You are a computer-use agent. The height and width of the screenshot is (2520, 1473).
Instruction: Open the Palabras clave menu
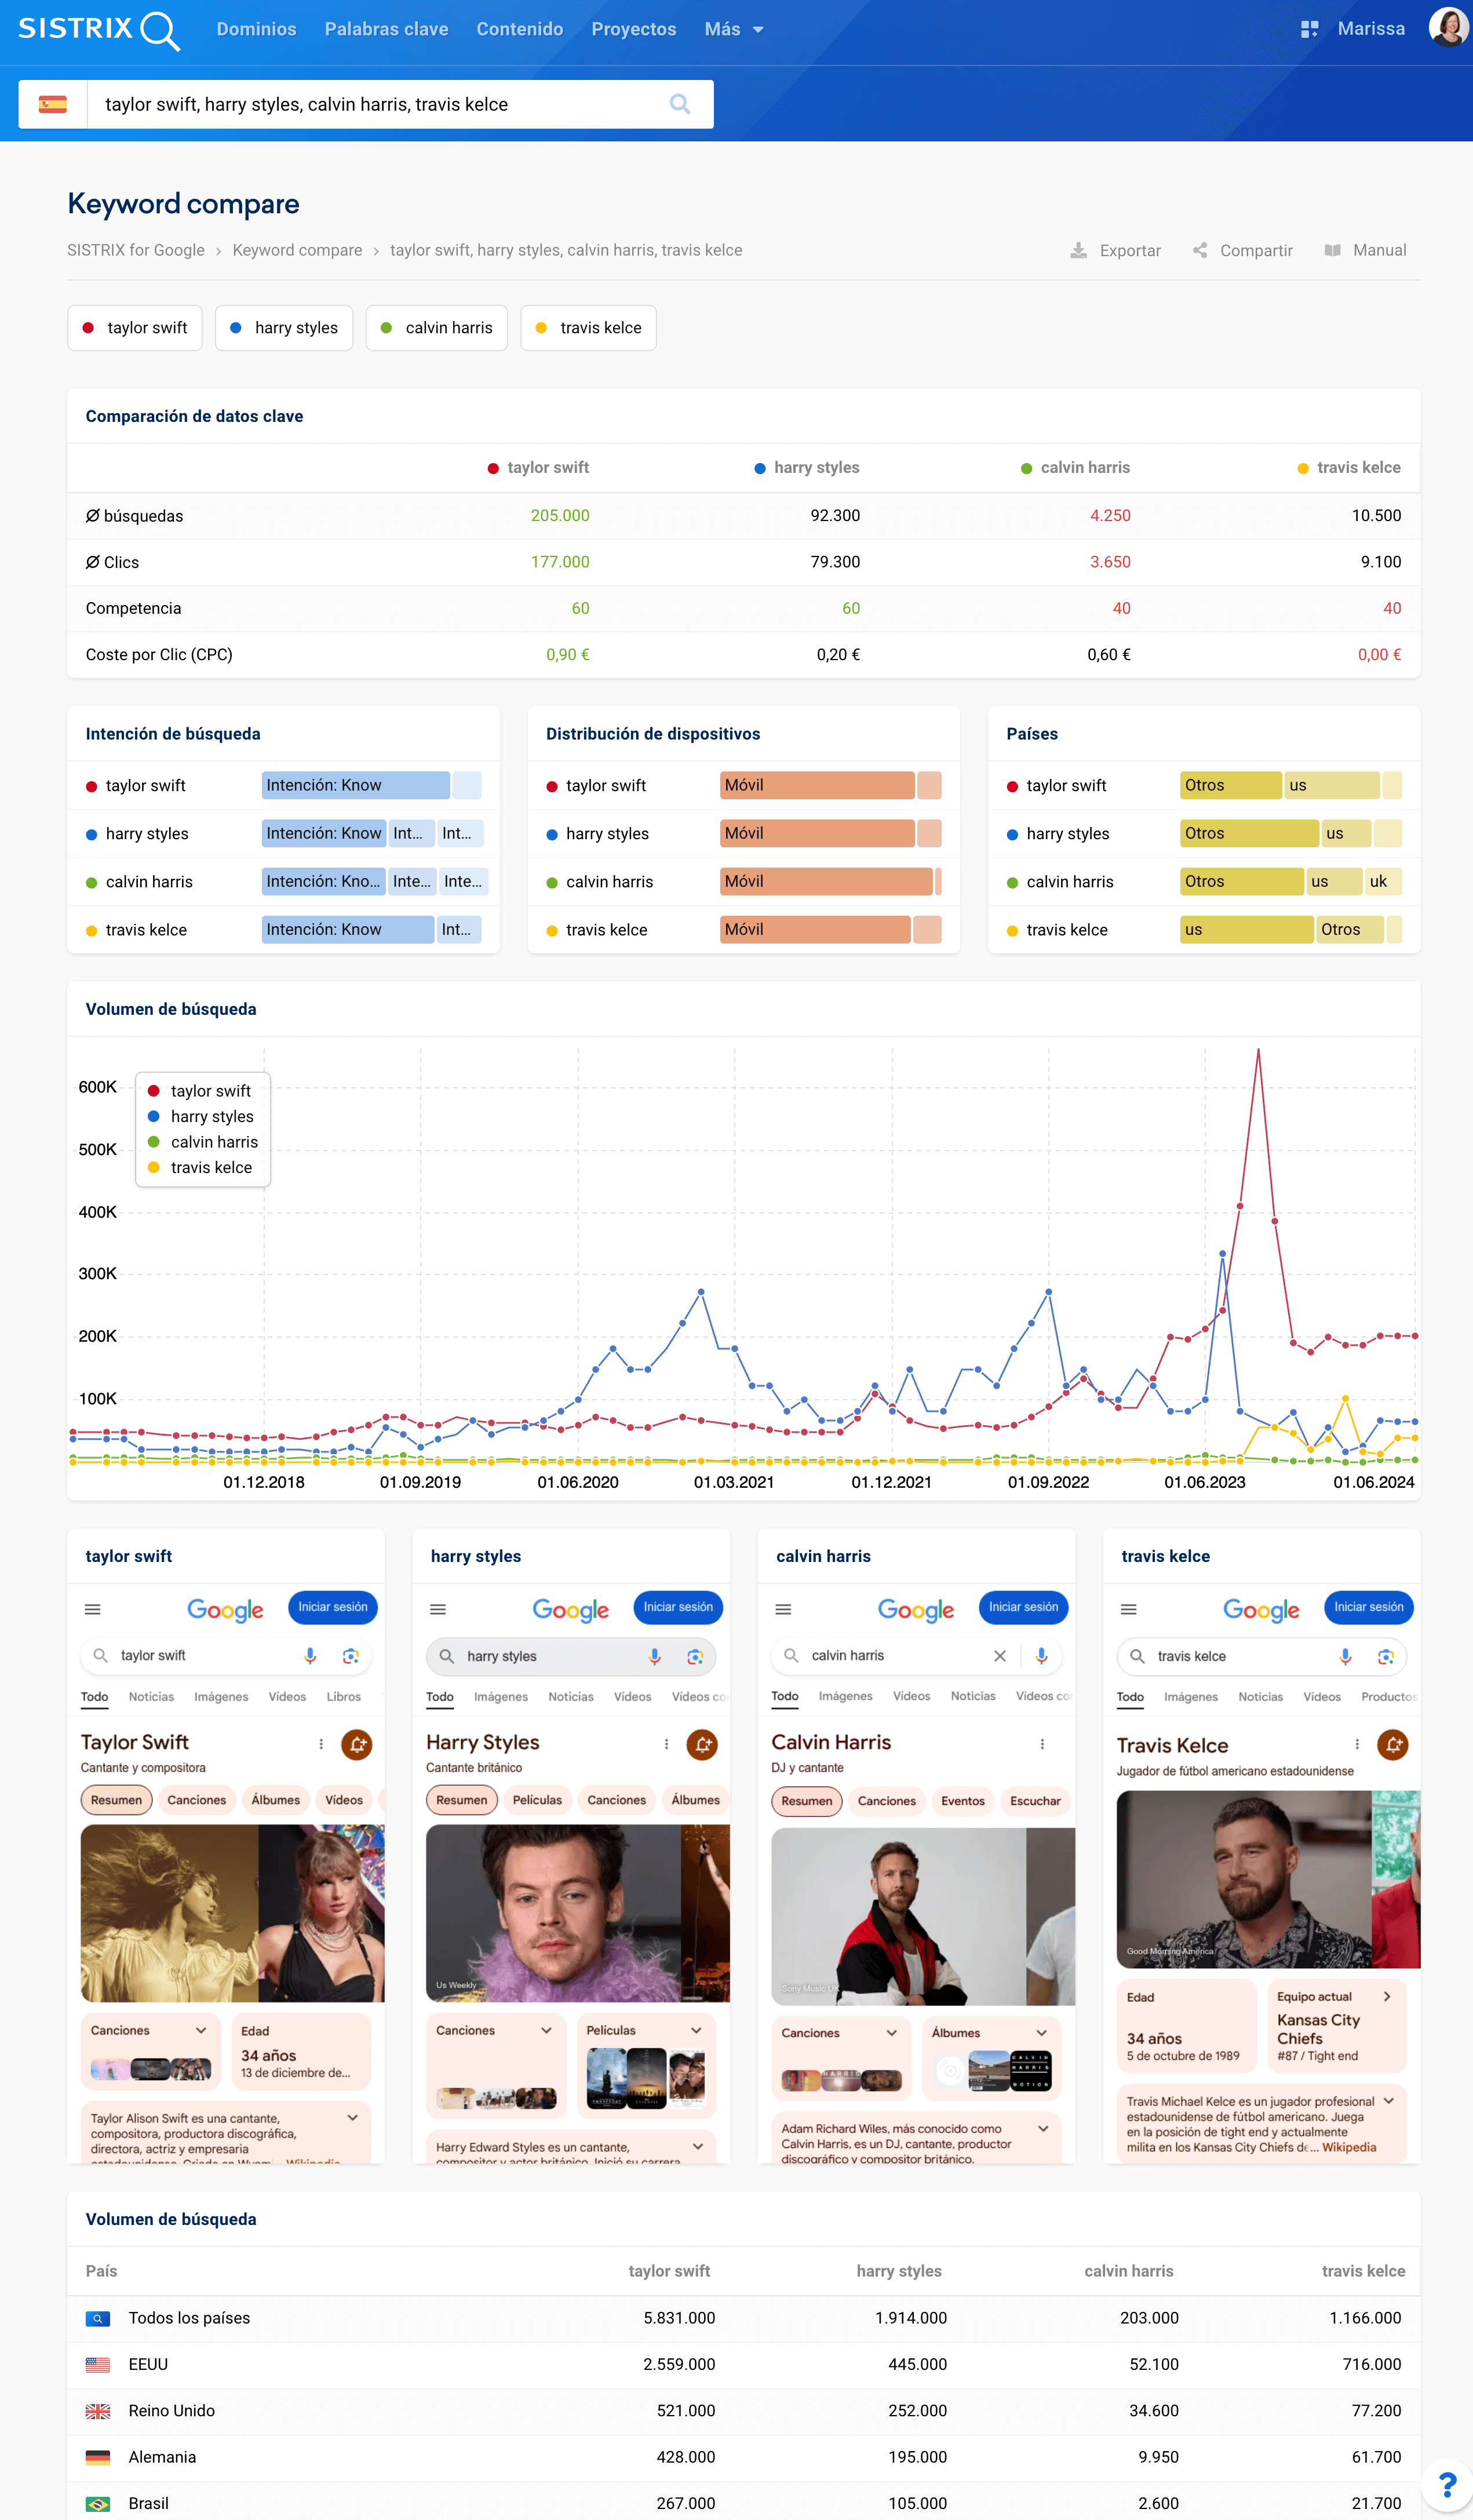click(386, 29)
